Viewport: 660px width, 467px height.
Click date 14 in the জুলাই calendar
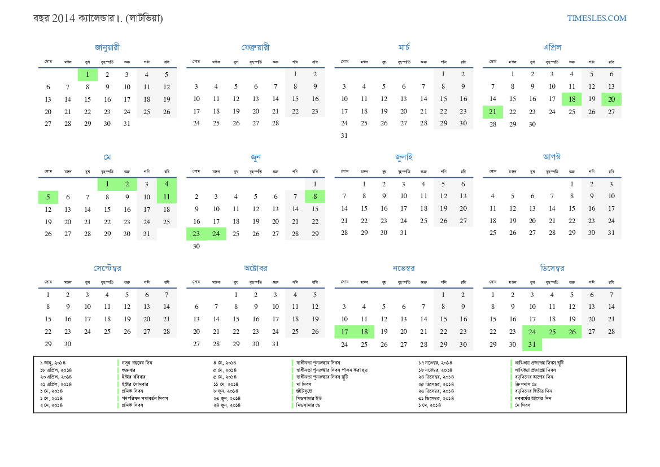tap(344, 209)
